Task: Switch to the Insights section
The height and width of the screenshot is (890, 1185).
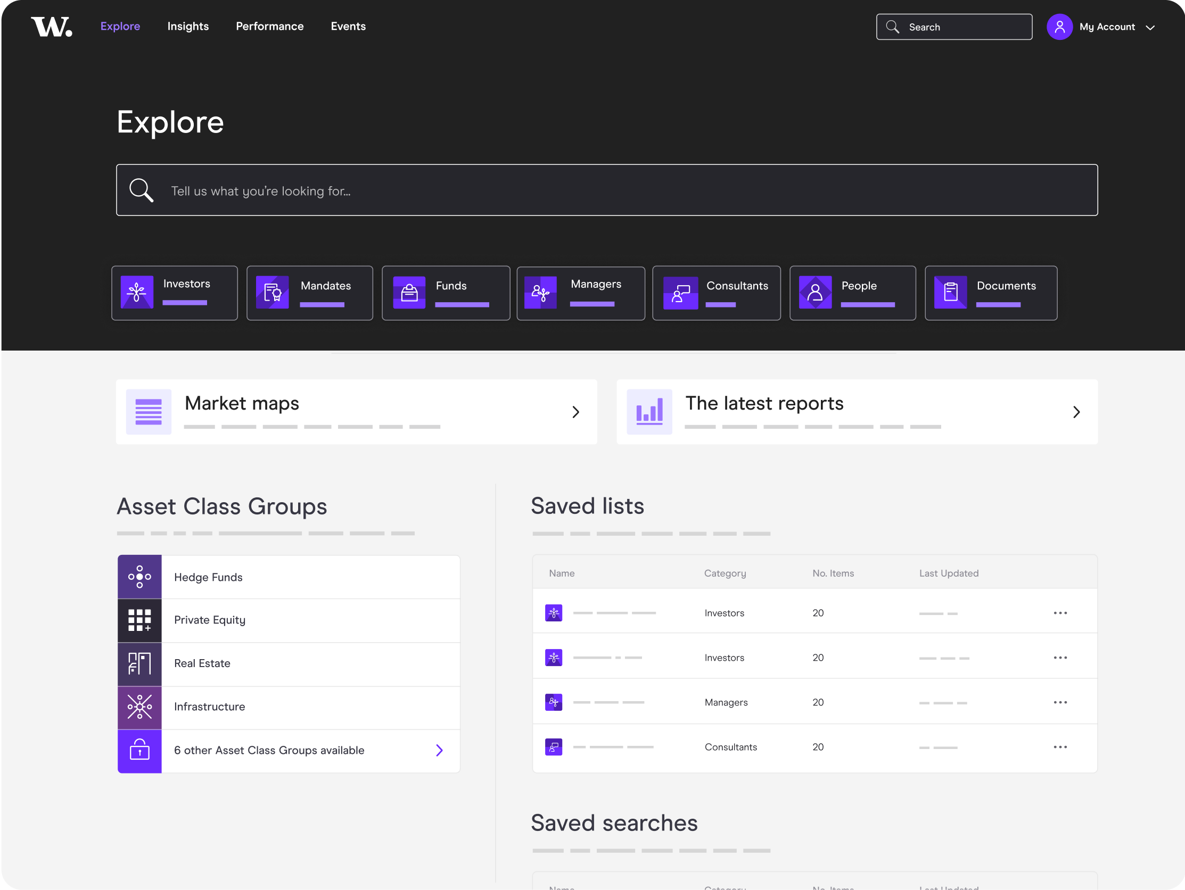Action: (x=188, y=26)
